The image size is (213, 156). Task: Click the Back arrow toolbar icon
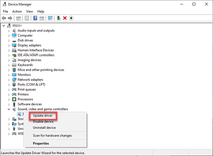(4, 18)
